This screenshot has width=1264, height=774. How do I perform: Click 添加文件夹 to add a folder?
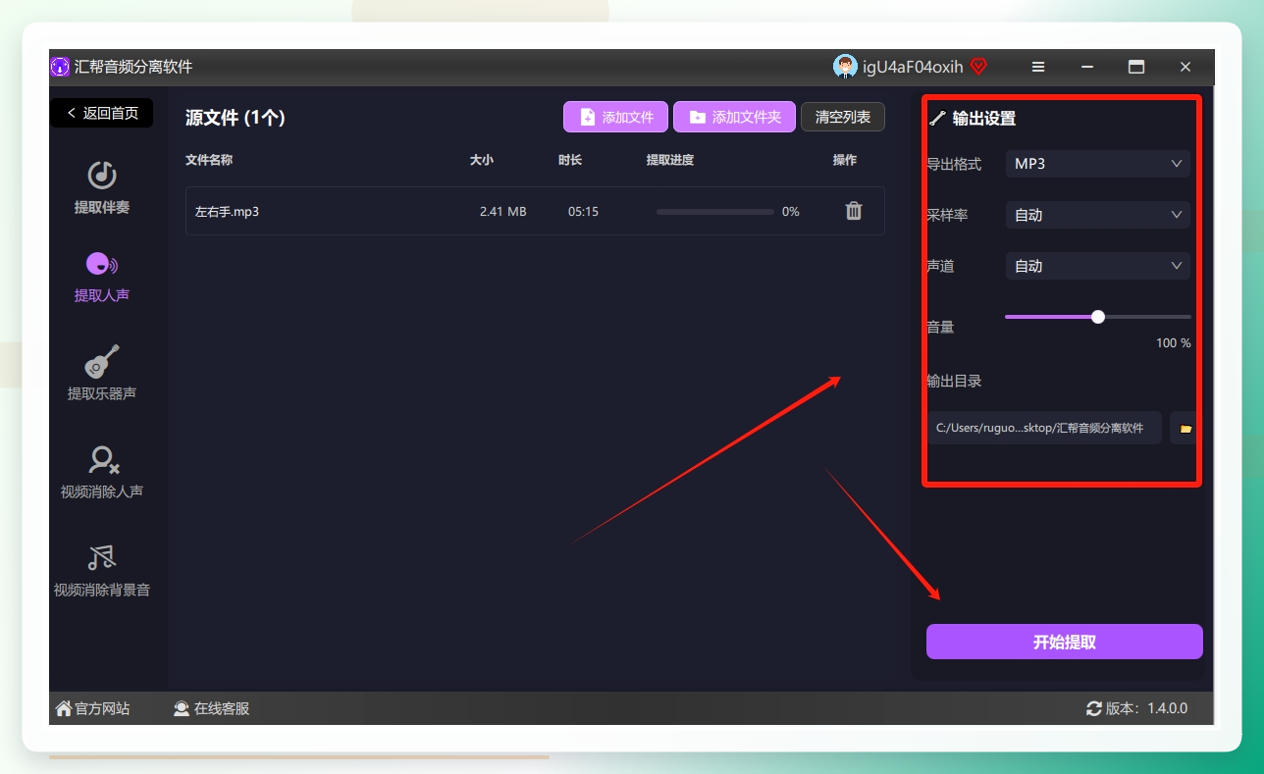735,117
